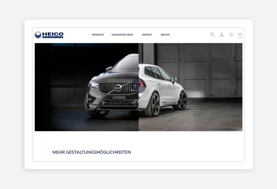Open the SERVICE navigation menu
The image size is (277, 189).
click(165, 35)
